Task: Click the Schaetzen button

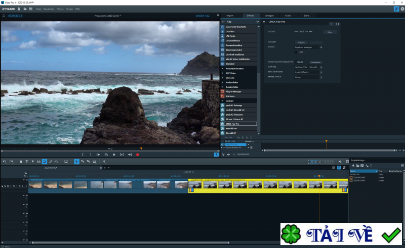Action: pyautogui.click(x=315, y=62)
